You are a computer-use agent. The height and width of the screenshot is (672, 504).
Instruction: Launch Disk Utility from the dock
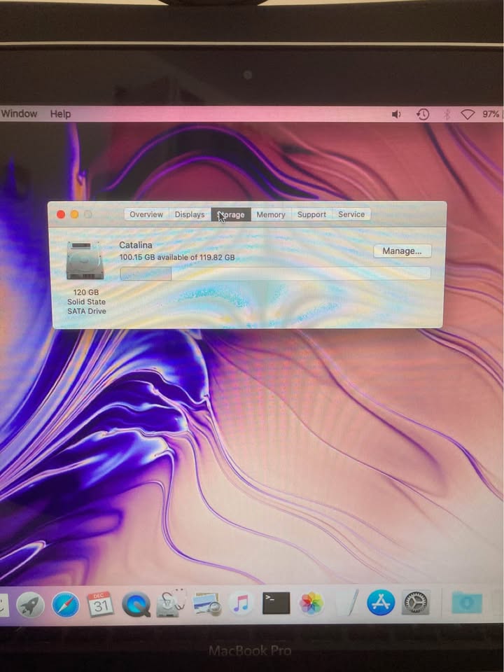[x=171, y=603]
